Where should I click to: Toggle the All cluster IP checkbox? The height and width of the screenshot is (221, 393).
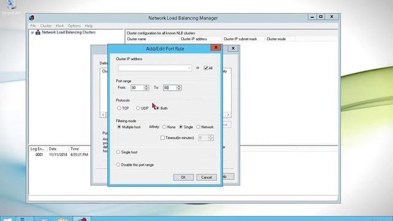[x=206, y=68]
